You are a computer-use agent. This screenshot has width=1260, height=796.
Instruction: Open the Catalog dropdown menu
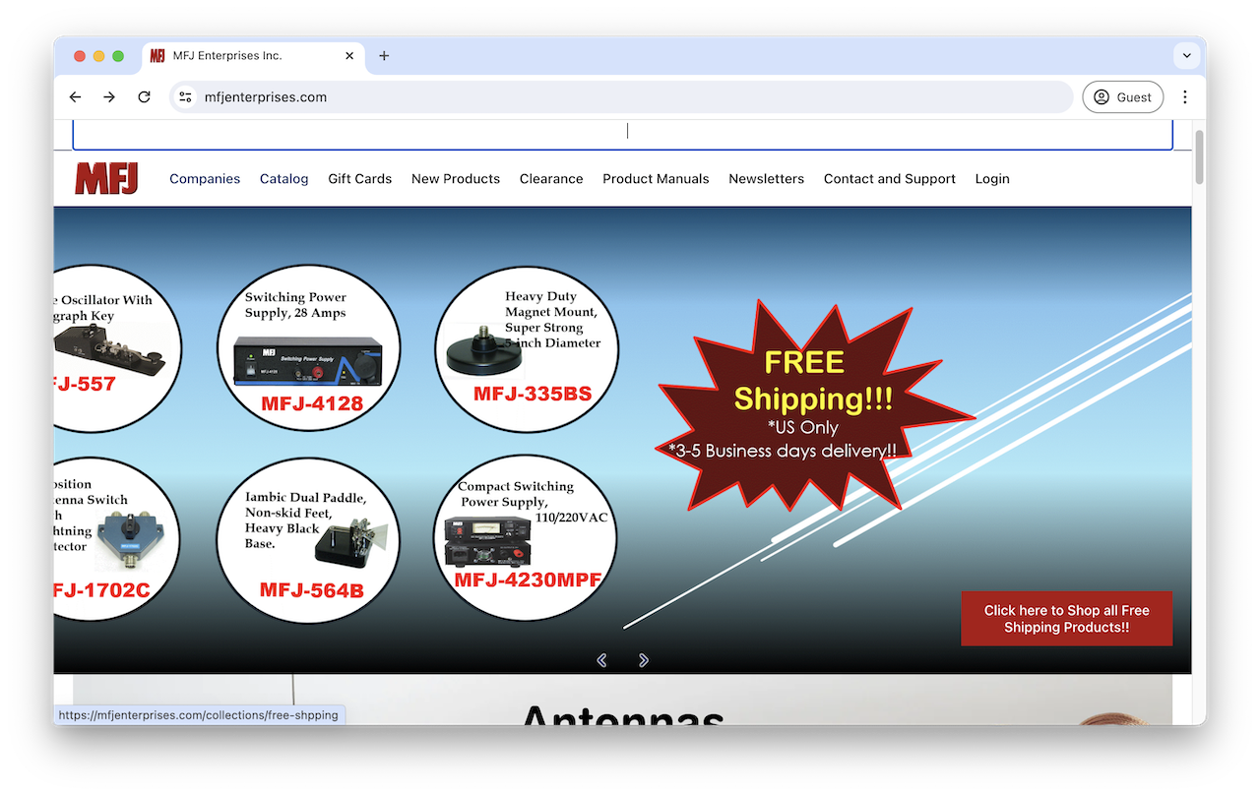[283, 179]
